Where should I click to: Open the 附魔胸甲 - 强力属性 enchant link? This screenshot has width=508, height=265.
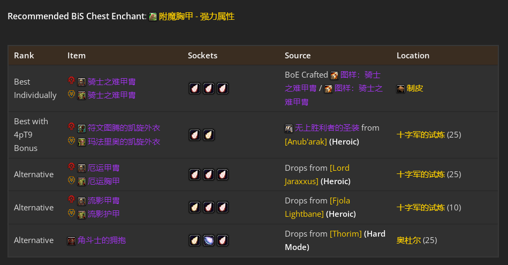(x=196, y=17)
